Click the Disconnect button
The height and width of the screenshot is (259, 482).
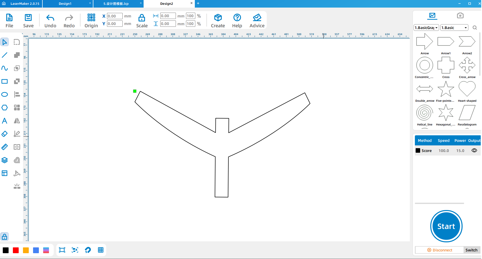pyautogui.click(x=440, y=250)
